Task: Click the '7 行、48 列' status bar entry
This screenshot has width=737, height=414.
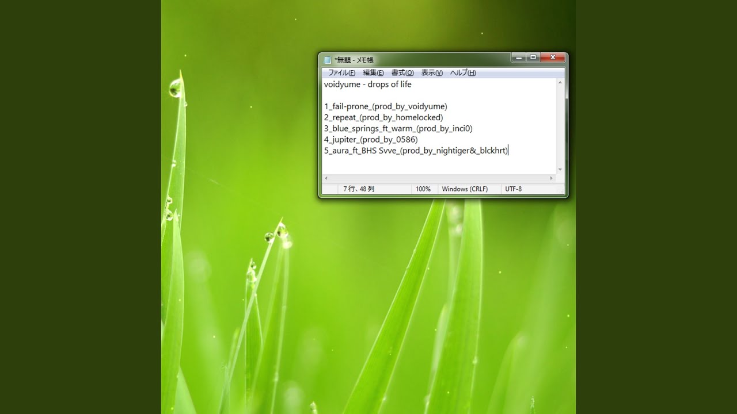Action: [x=359, y=189]
